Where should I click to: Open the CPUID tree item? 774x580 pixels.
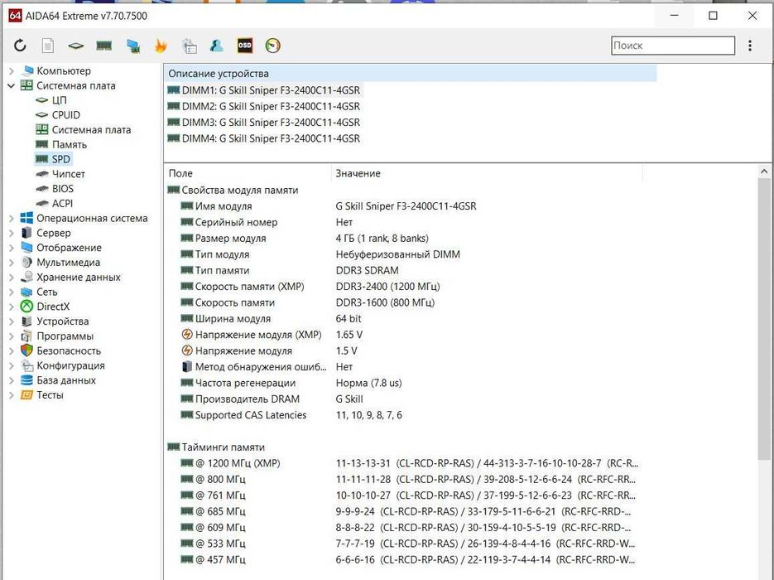58,115
